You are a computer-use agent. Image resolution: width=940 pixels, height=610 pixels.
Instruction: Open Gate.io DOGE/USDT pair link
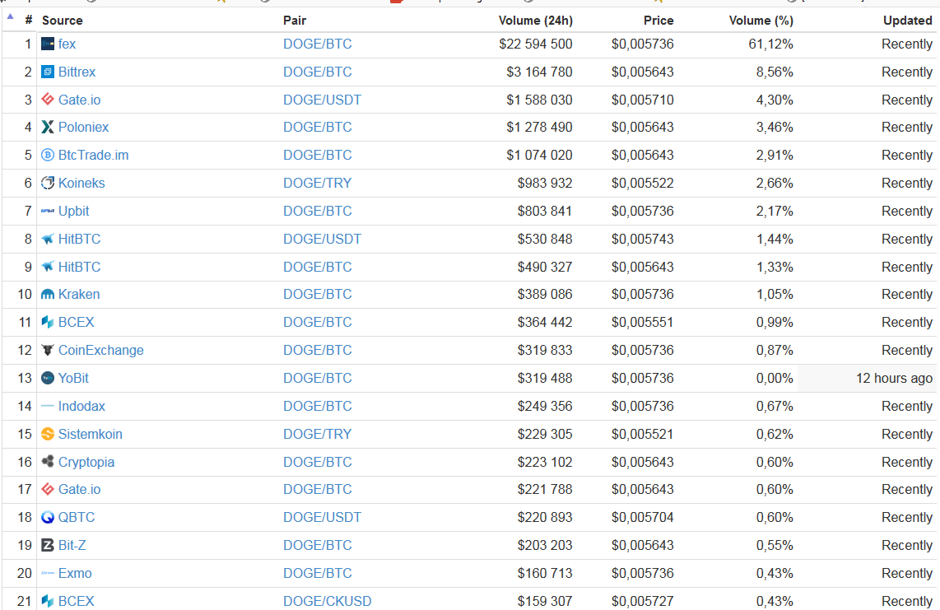(322, 100)
